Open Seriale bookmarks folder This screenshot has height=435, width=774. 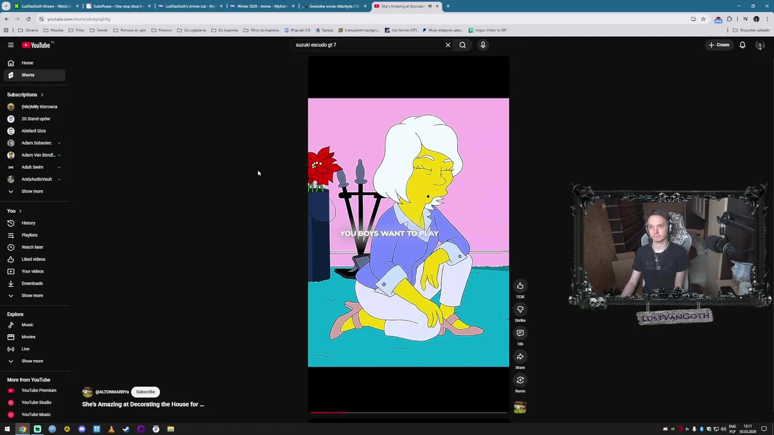click(99, 30)
